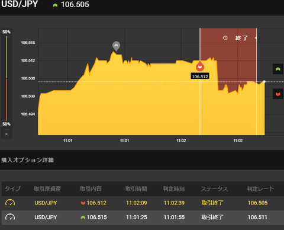Click the 取引時間 column header
The width and height of the screenshot is (284, 230).
[x=136, y=189]
